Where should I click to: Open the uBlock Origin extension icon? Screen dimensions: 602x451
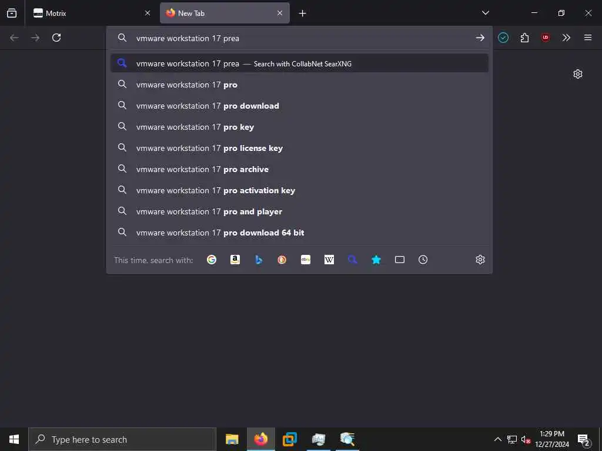tap(545, 38)
